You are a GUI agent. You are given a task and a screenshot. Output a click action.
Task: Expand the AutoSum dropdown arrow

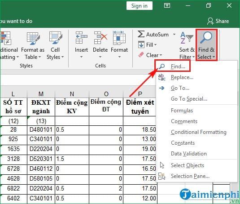tap(174, 34)
